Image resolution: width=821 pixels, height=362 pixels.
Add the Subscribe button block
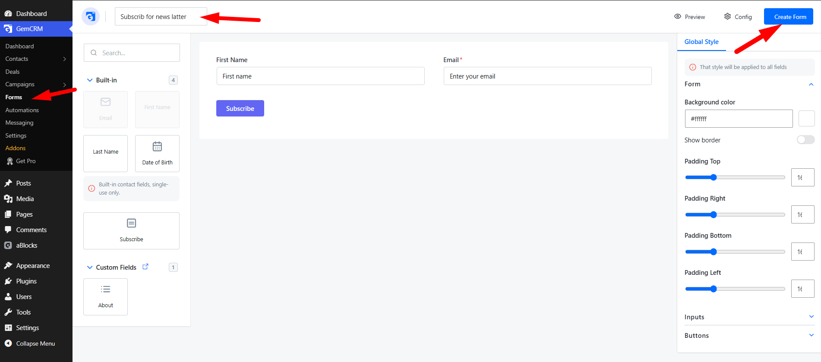coord(131,231)
